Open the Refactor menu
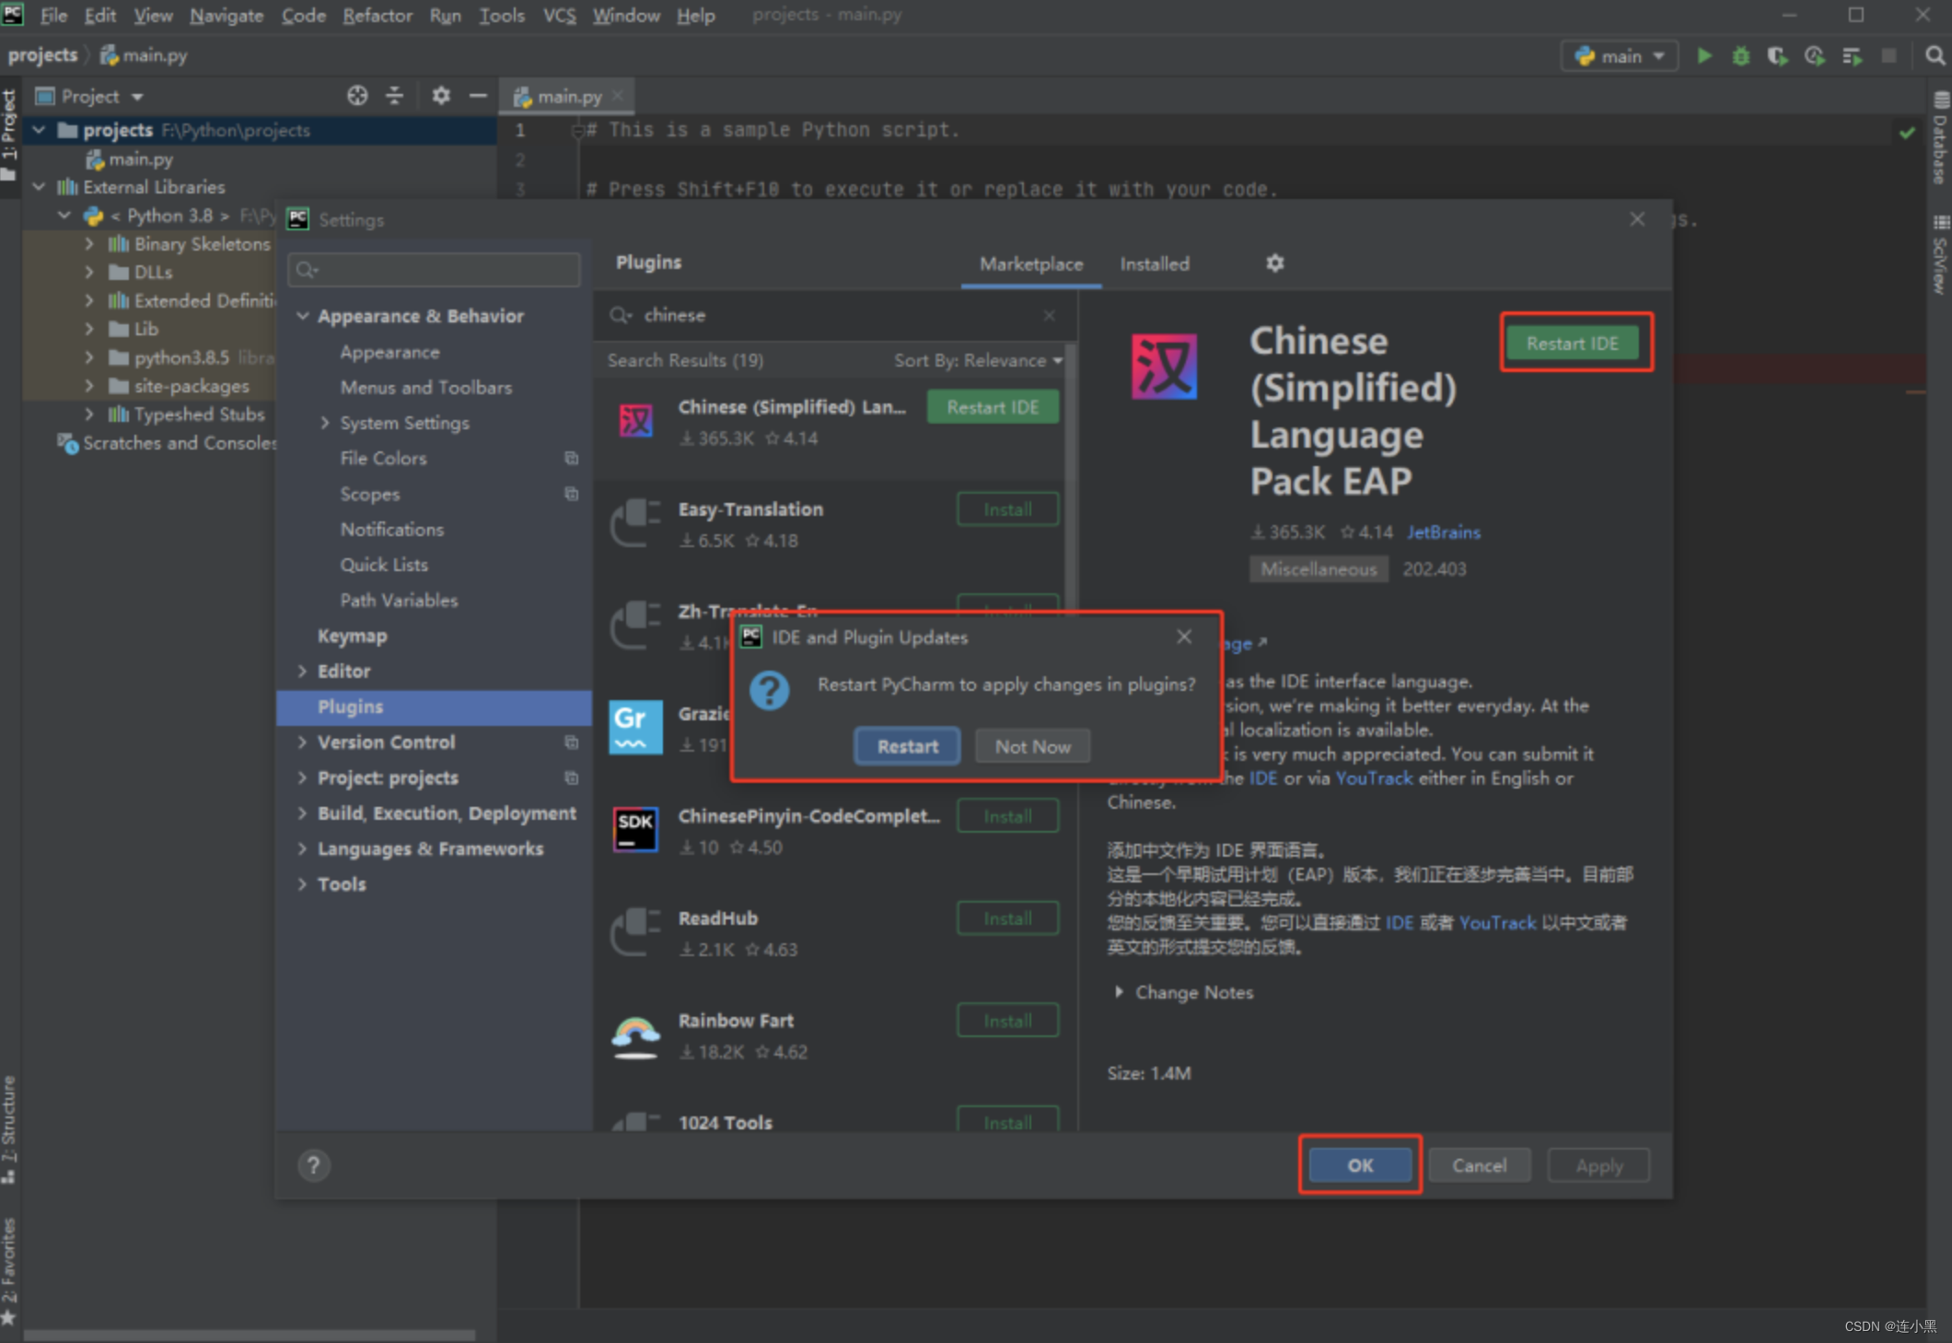 377,15
